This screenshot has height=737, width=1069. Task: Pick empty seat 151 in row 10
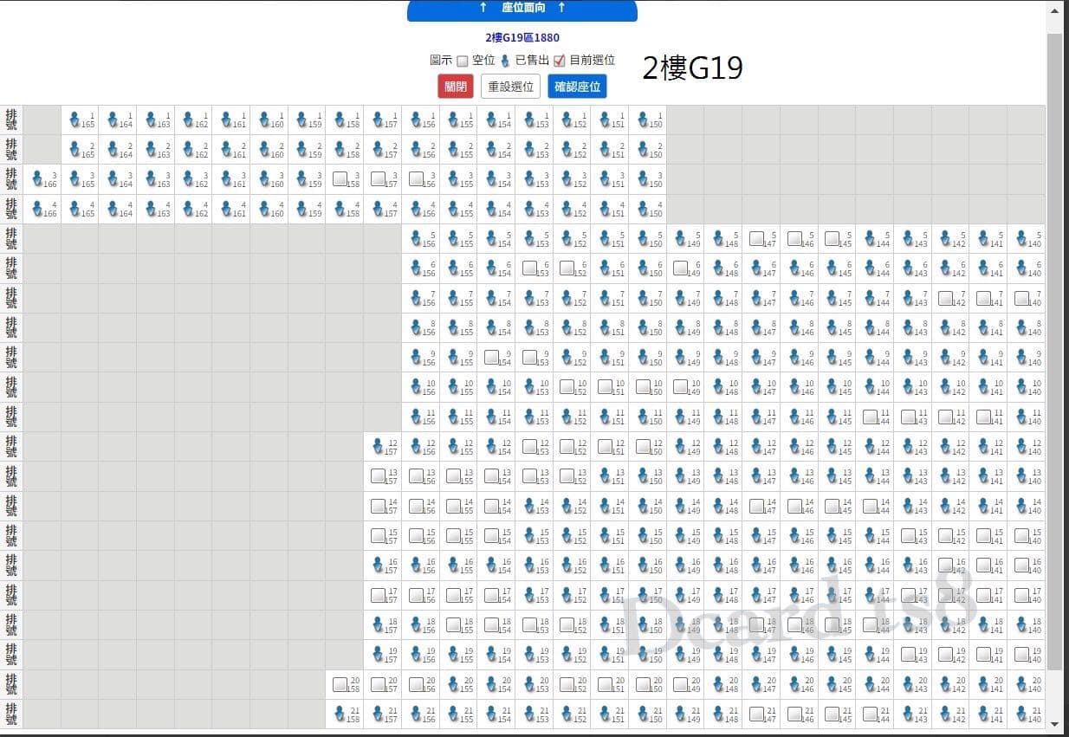[605, 385]
